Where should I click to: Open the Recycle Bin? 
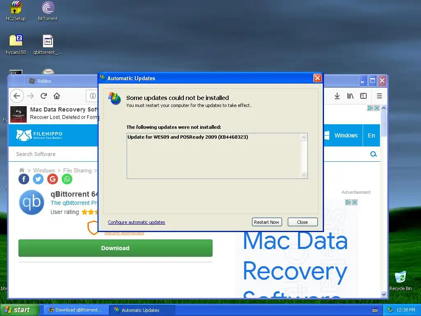[x=400, y=281]
